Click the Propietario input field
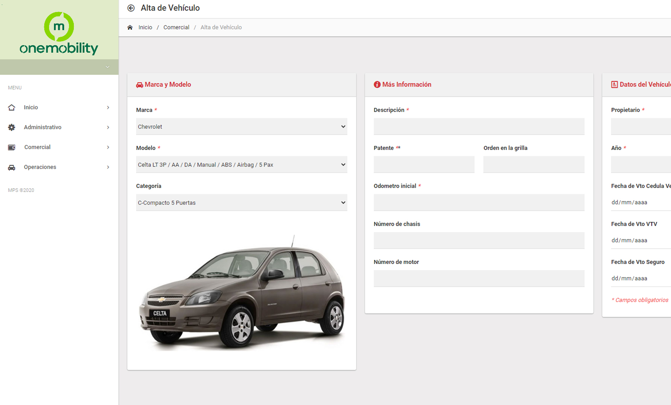 (x=641, y=127)
